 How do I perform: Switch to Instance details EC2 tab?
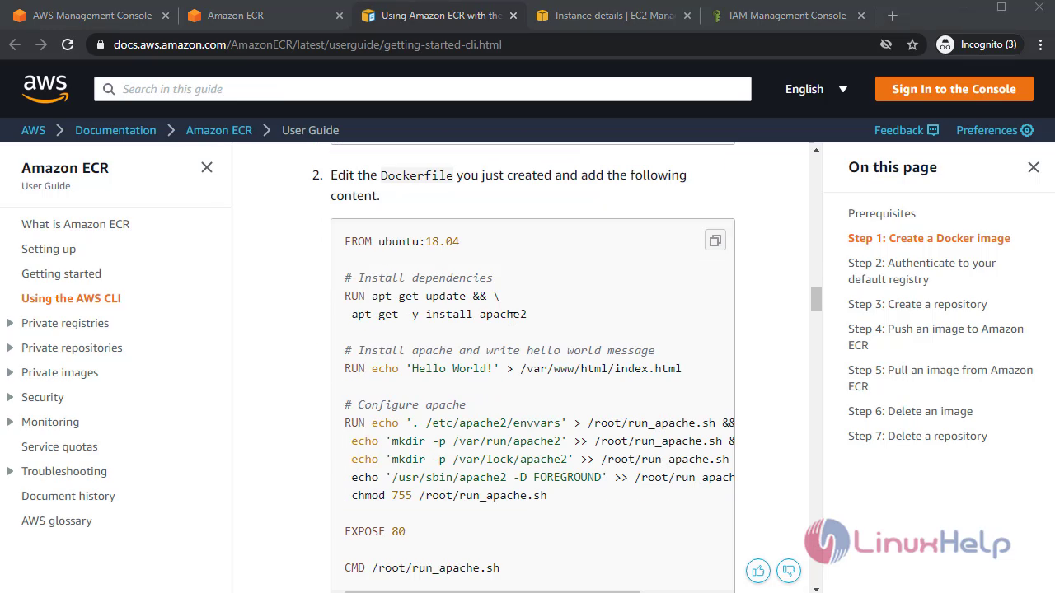(614, 16)
